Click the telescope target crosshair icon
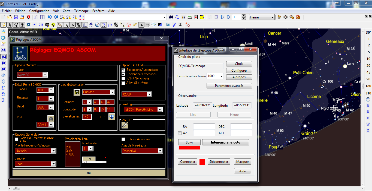 [285, 17]
